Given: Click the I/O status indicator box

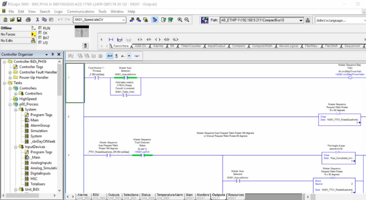Looking at the screenshot, I should [x=40, y=42].
